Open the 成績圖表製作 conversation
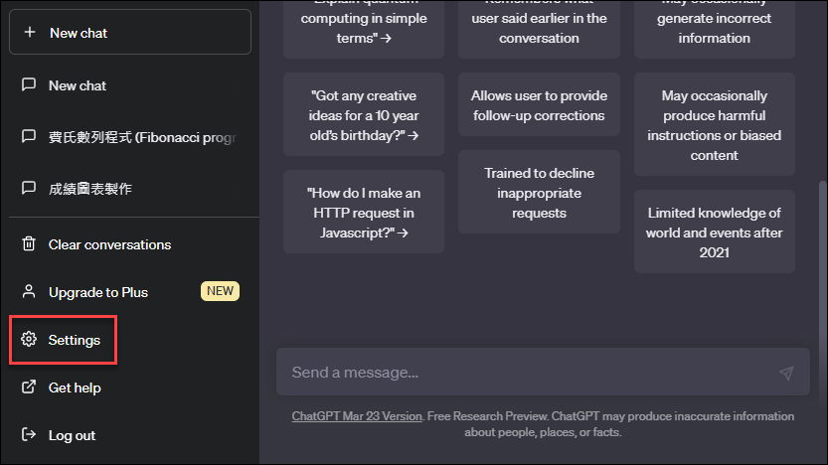Image resolution: width=828 pixels, height=465 pixels. (x=90, y=189)
